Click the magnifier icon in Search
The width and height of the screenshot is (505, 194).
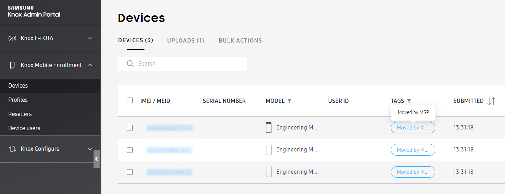click(x=130, y=64)
